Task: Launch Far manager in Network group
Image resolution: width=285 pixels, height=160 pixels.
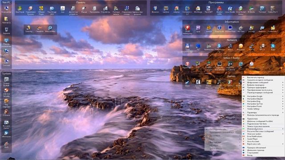Action: [198, 47]
